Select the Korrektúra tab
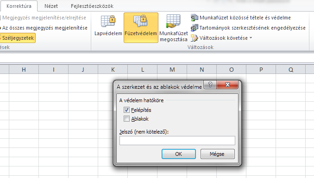 [x=19, y=6]
